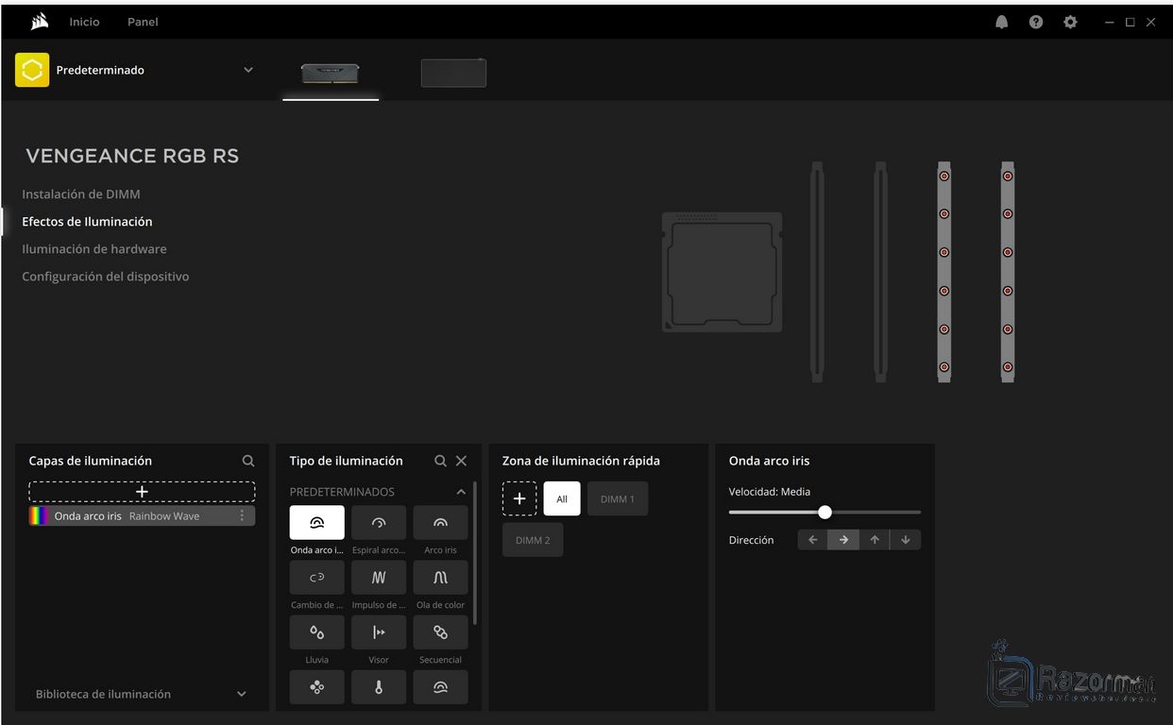This screenshot has width=1173, height=725.
Task: Search within Capas de iluminación
Action: click(248, 461)
